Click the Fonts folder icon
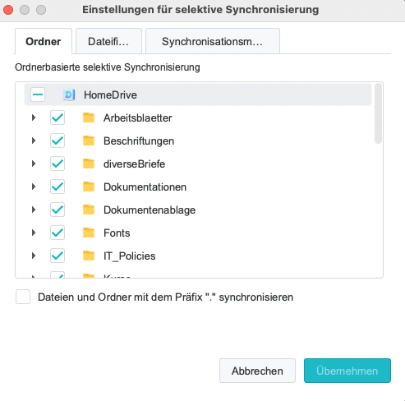This screenshot has height=401, width=405. click(89, 233)
